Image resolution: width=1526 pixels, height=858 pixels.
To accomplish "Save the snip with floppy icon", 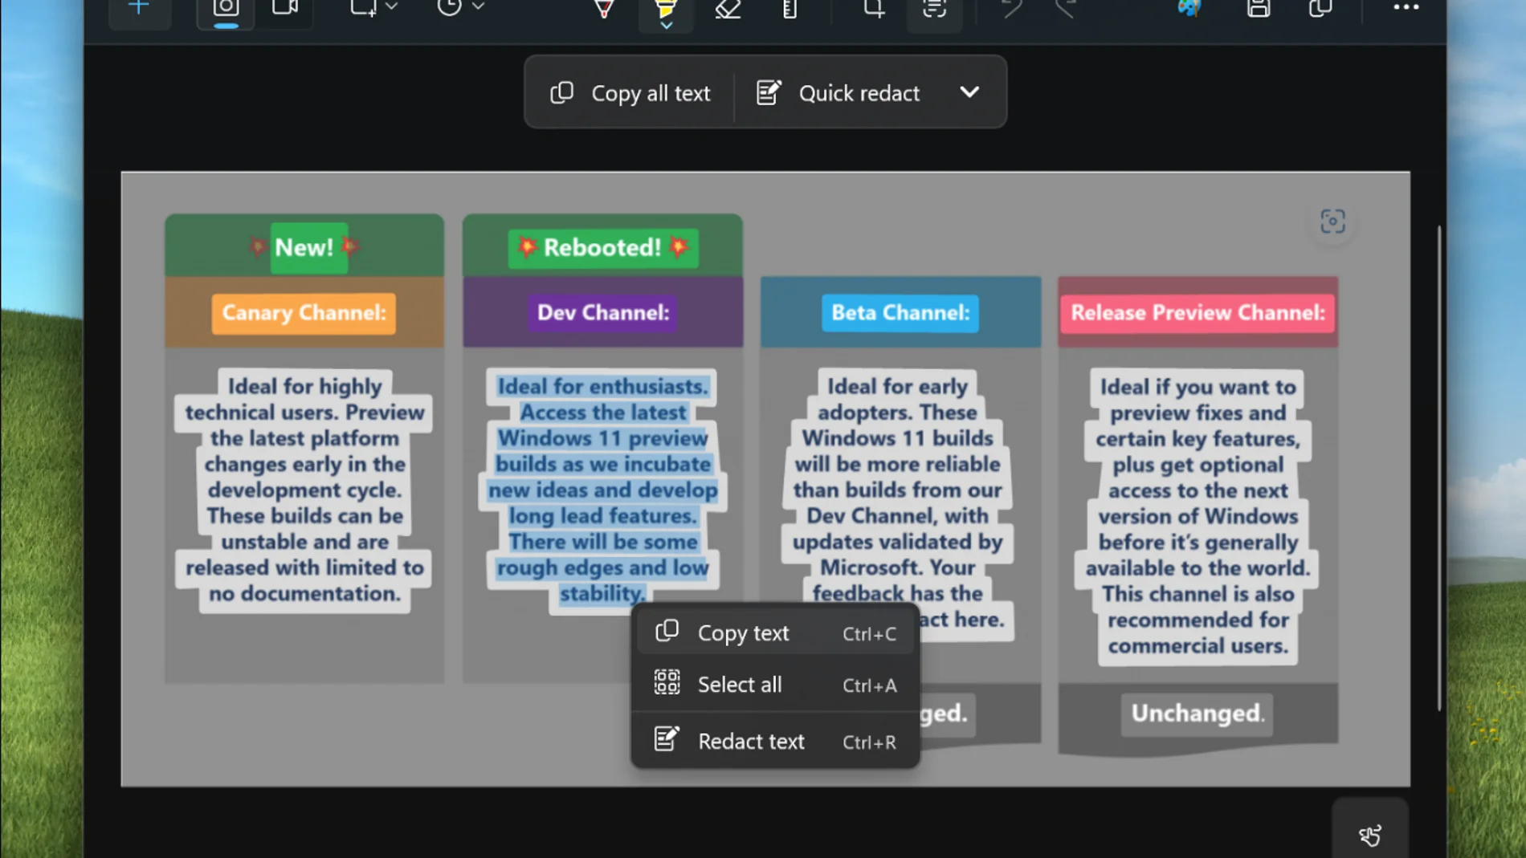I will [1258, 9].
